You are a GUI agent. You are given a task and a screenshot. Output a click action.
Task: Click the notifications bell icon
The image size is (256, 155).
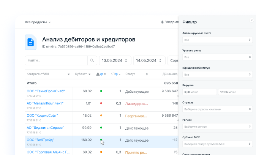coord(163,22)
